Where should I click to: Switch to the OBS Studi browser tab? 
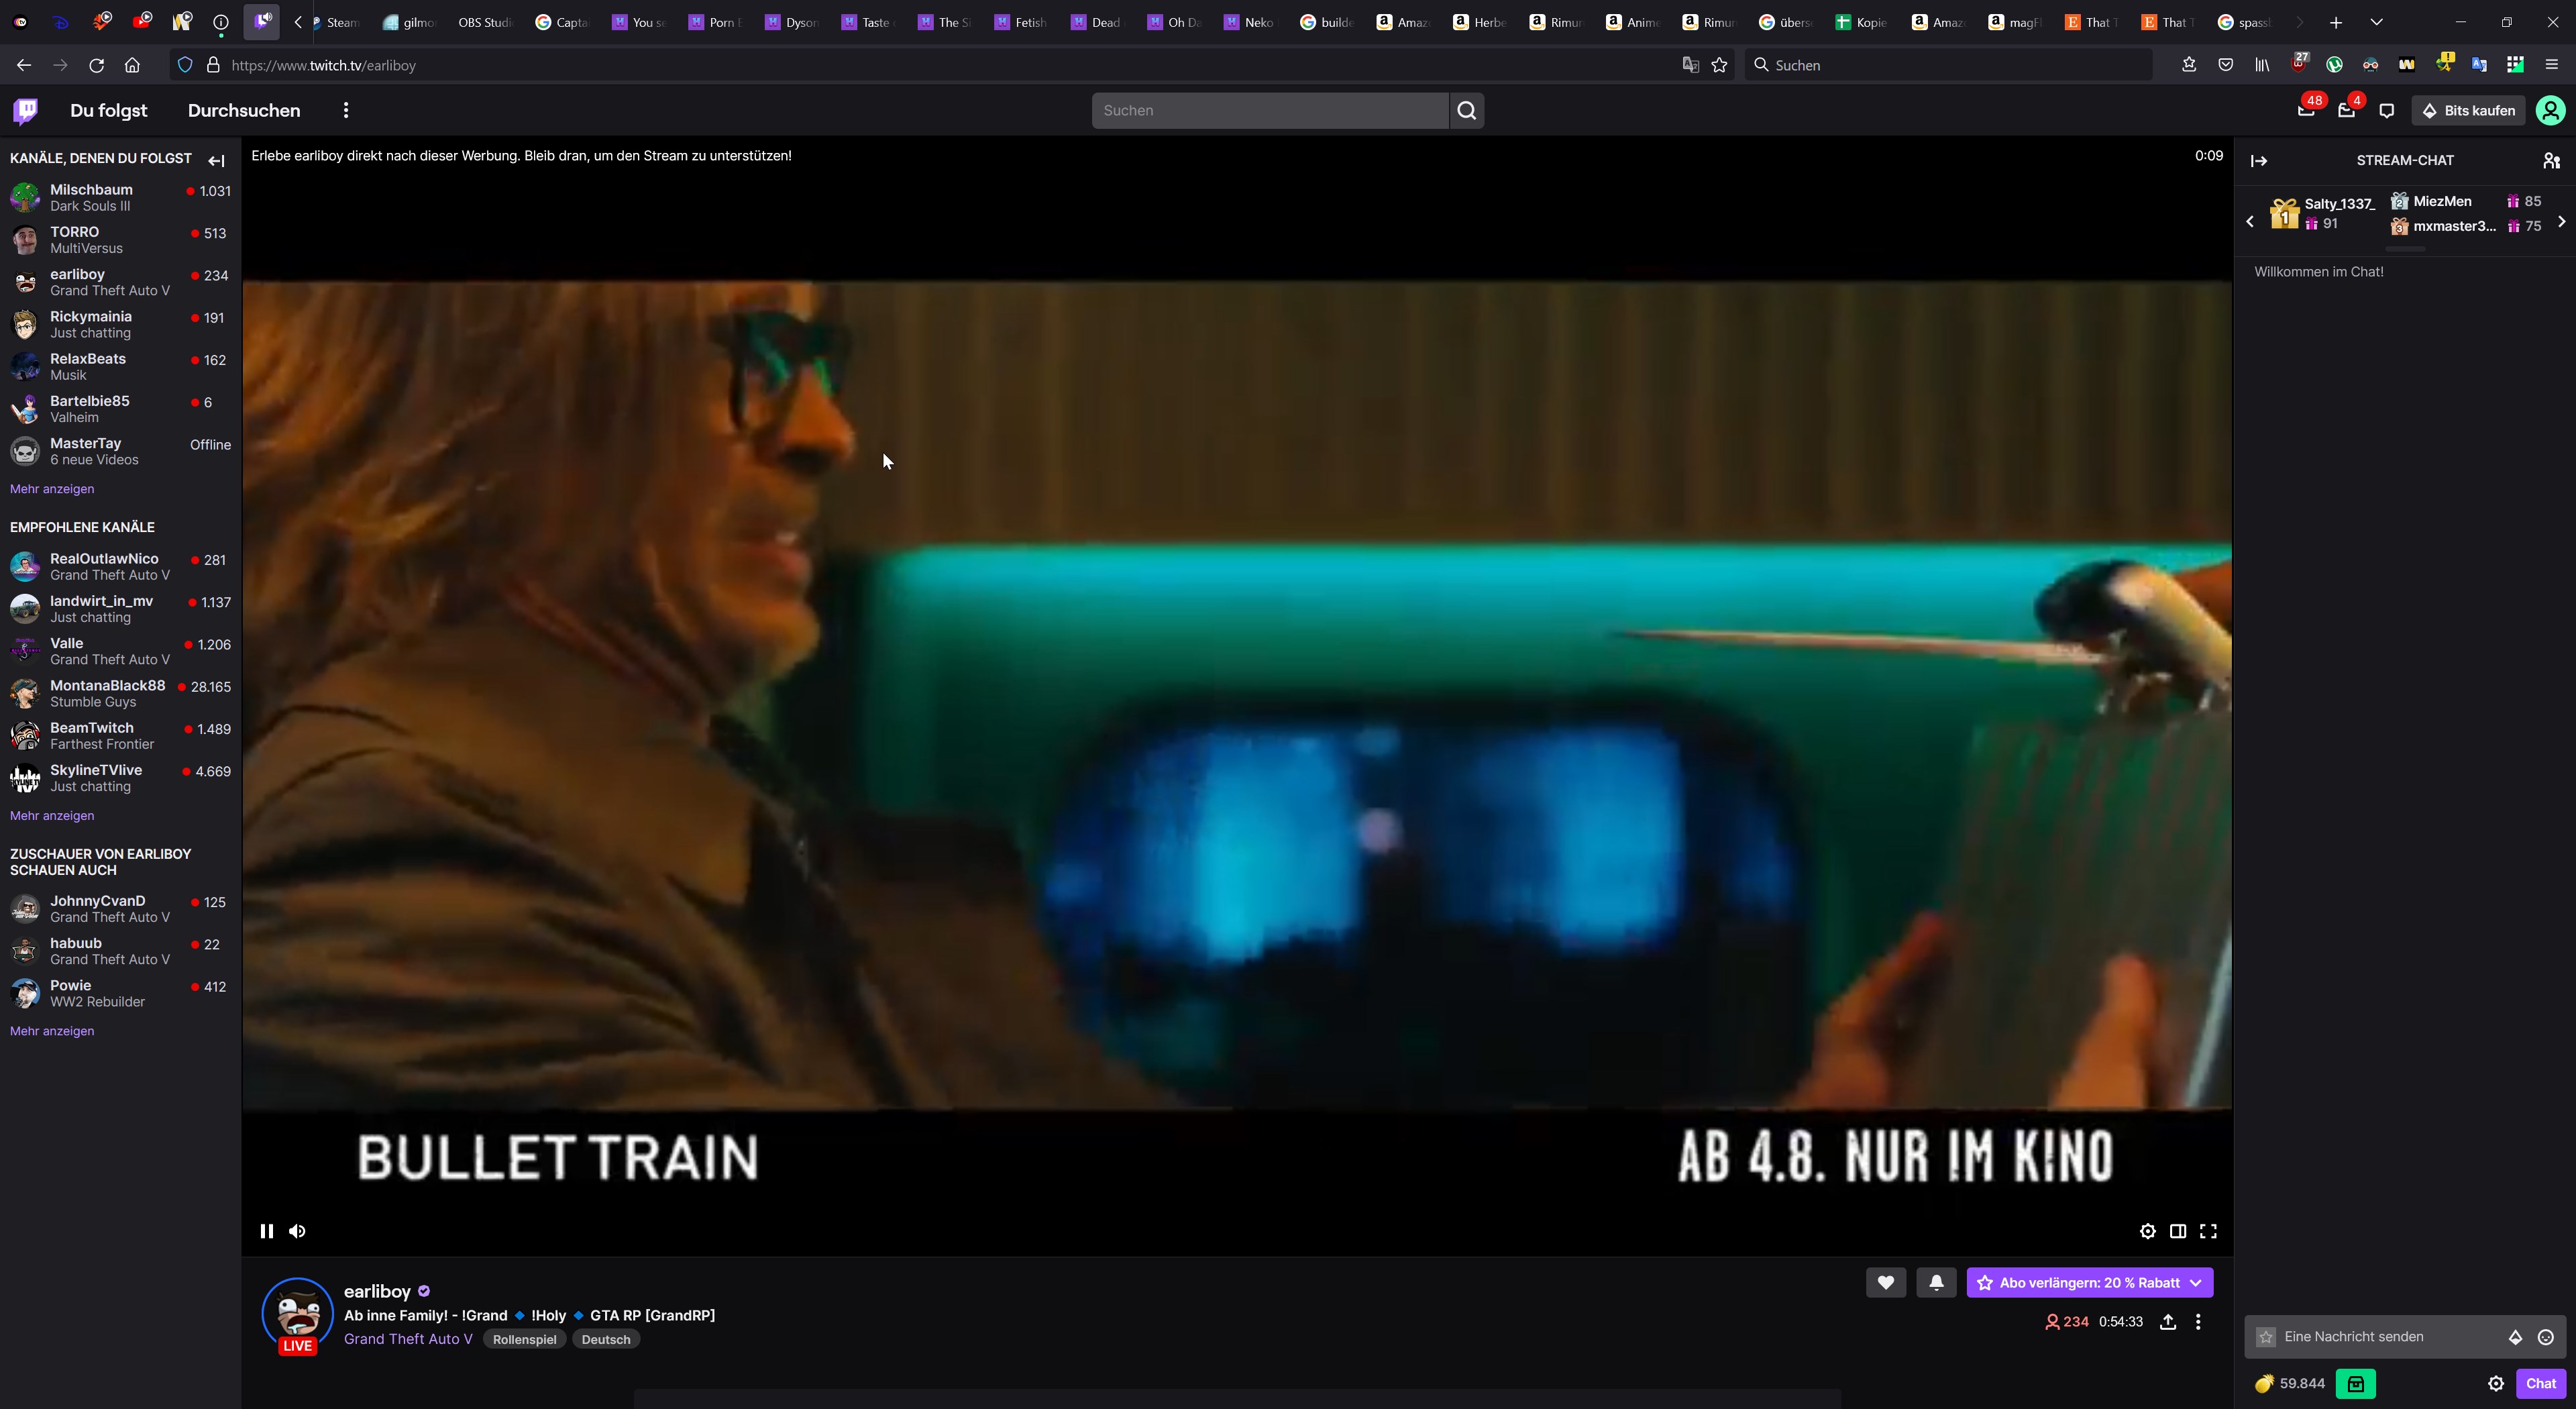[x=484, y=22]
